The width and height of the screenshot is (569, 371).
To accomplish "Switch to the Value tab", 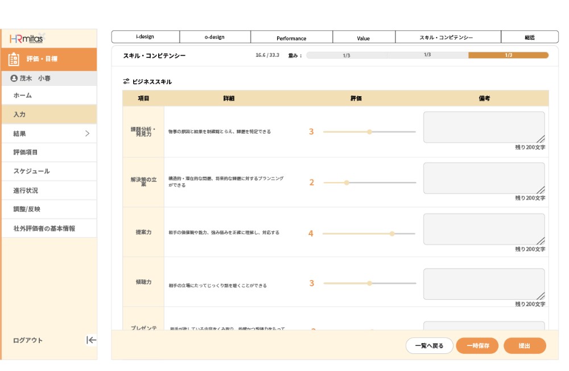I will (364, 37).
